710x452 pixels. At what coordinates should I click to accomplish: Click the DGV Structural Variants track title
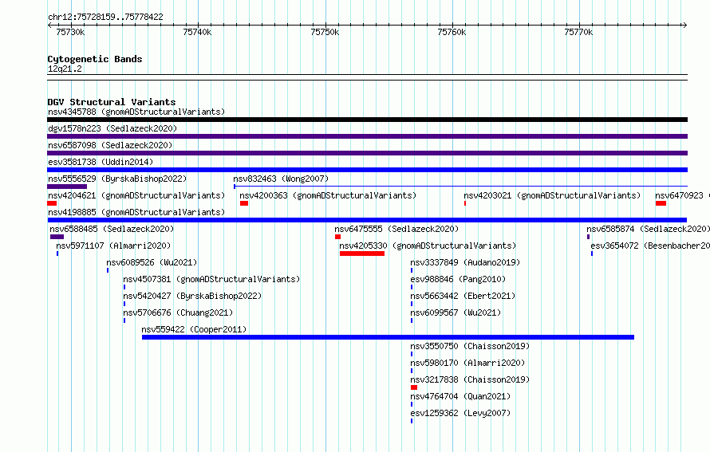pos(112,102)
